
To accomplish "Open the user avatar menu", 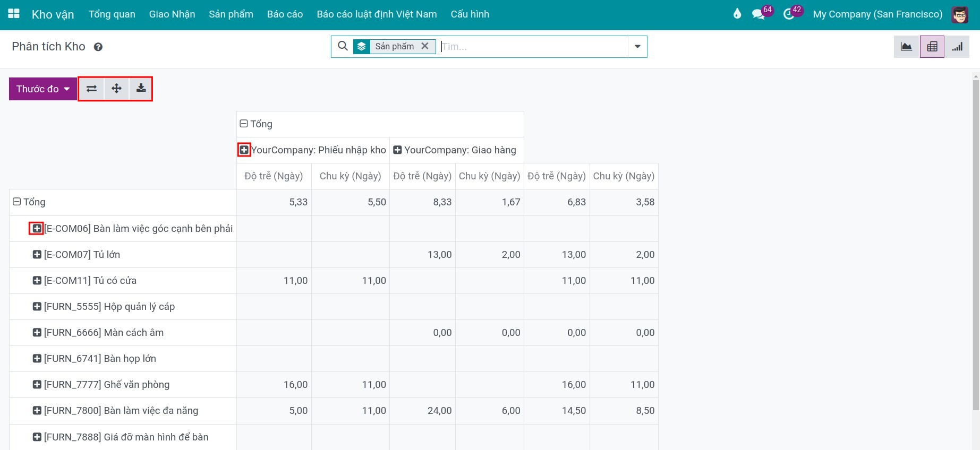I will pyautogui.click(x=960, y=14).
